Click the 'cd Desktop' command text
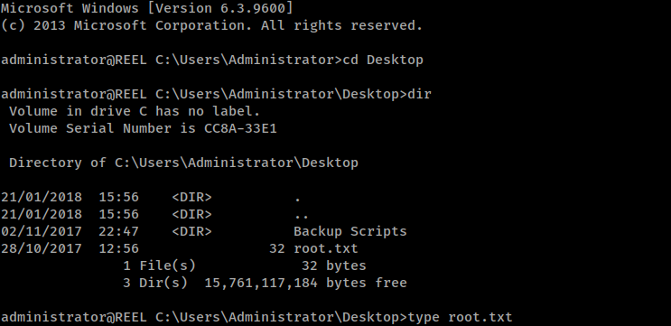 pyautogui.click(x=384, y=60)
